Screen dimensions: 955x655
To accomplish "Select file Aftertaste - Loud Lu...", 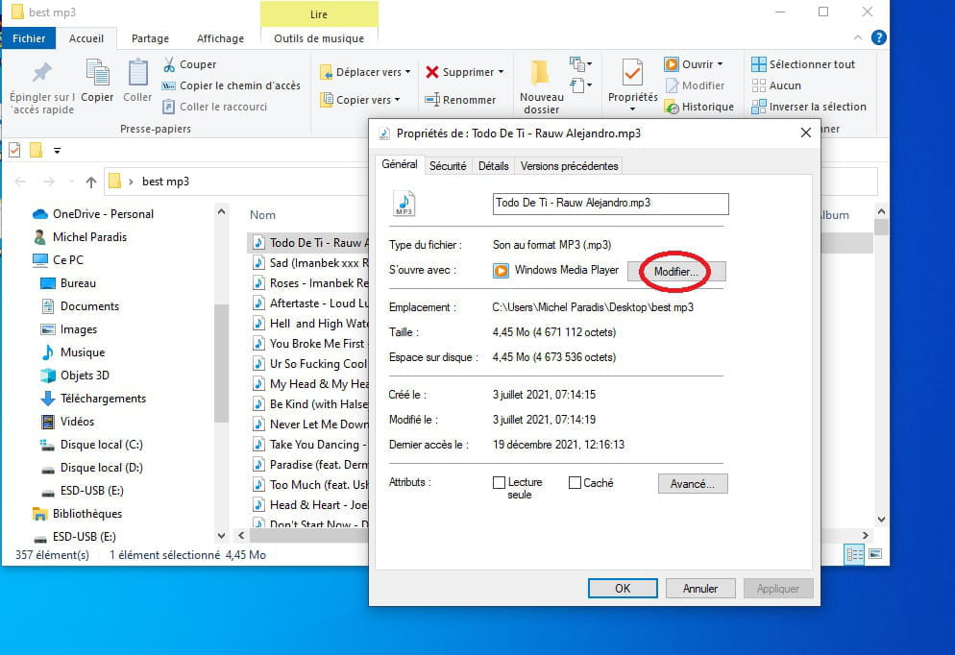I will point(310,303).
